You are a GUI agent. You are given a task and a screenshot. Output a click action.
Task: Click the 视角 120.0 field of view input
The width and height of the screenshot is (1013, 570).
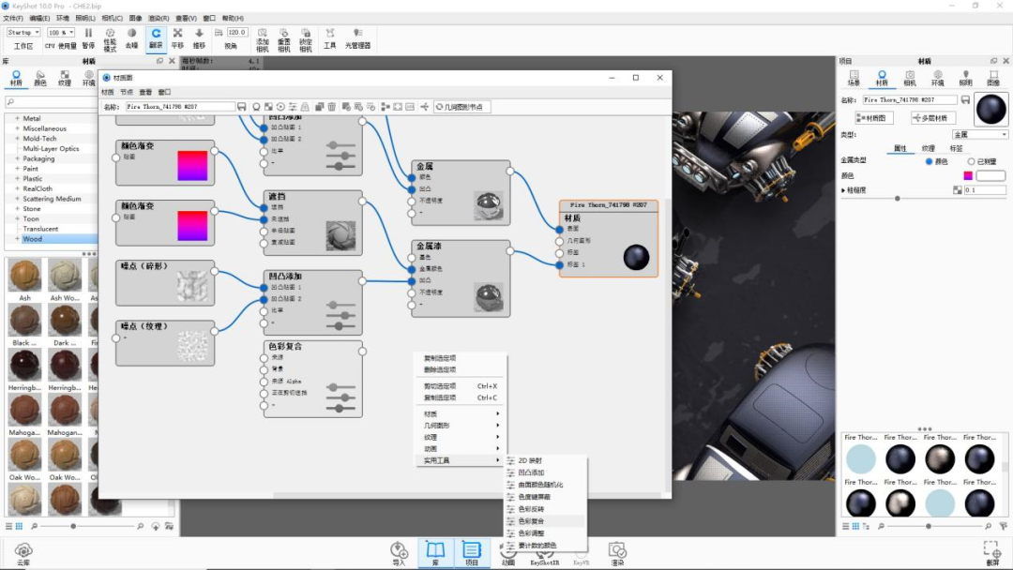pyautogui.click(x=236, y=32)
